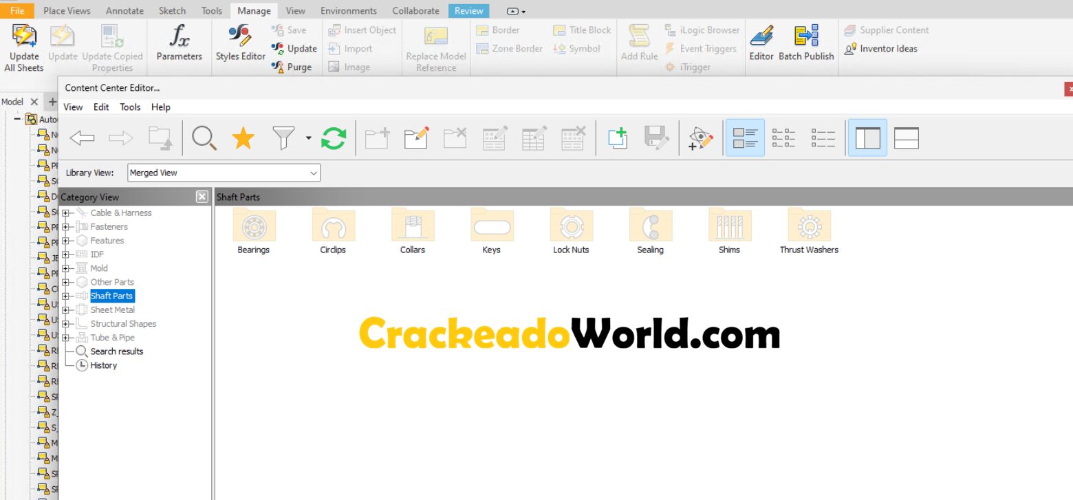
Task: Open the Shims folder
Action: coord(730,231)
